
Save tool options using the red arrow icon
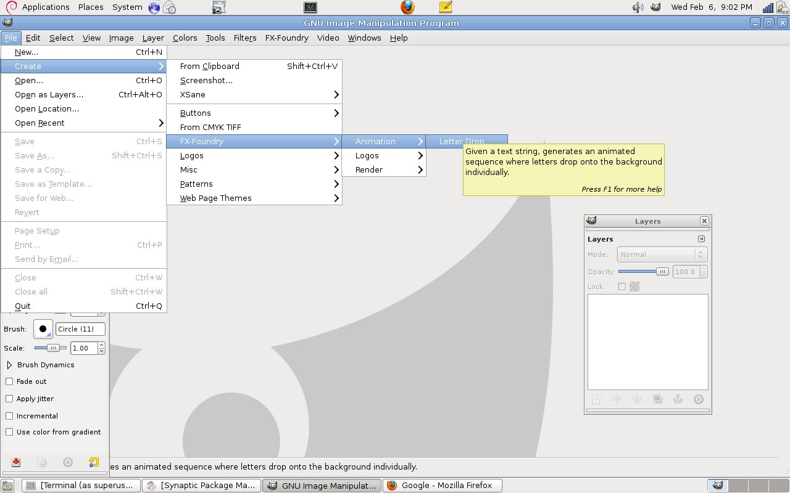16,462
